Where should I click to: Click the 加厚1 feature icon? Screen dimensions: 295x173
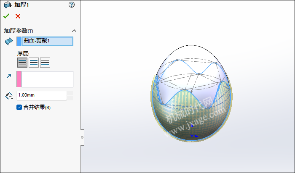(8, 5)
